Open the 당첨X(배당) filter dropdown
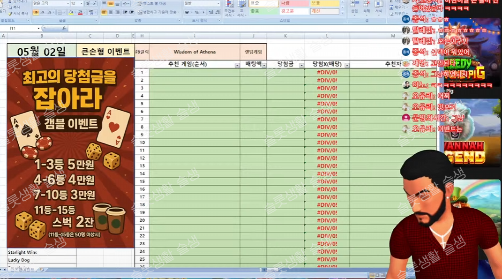The width and height of the screenshot is (502, 279). point(347,65)
